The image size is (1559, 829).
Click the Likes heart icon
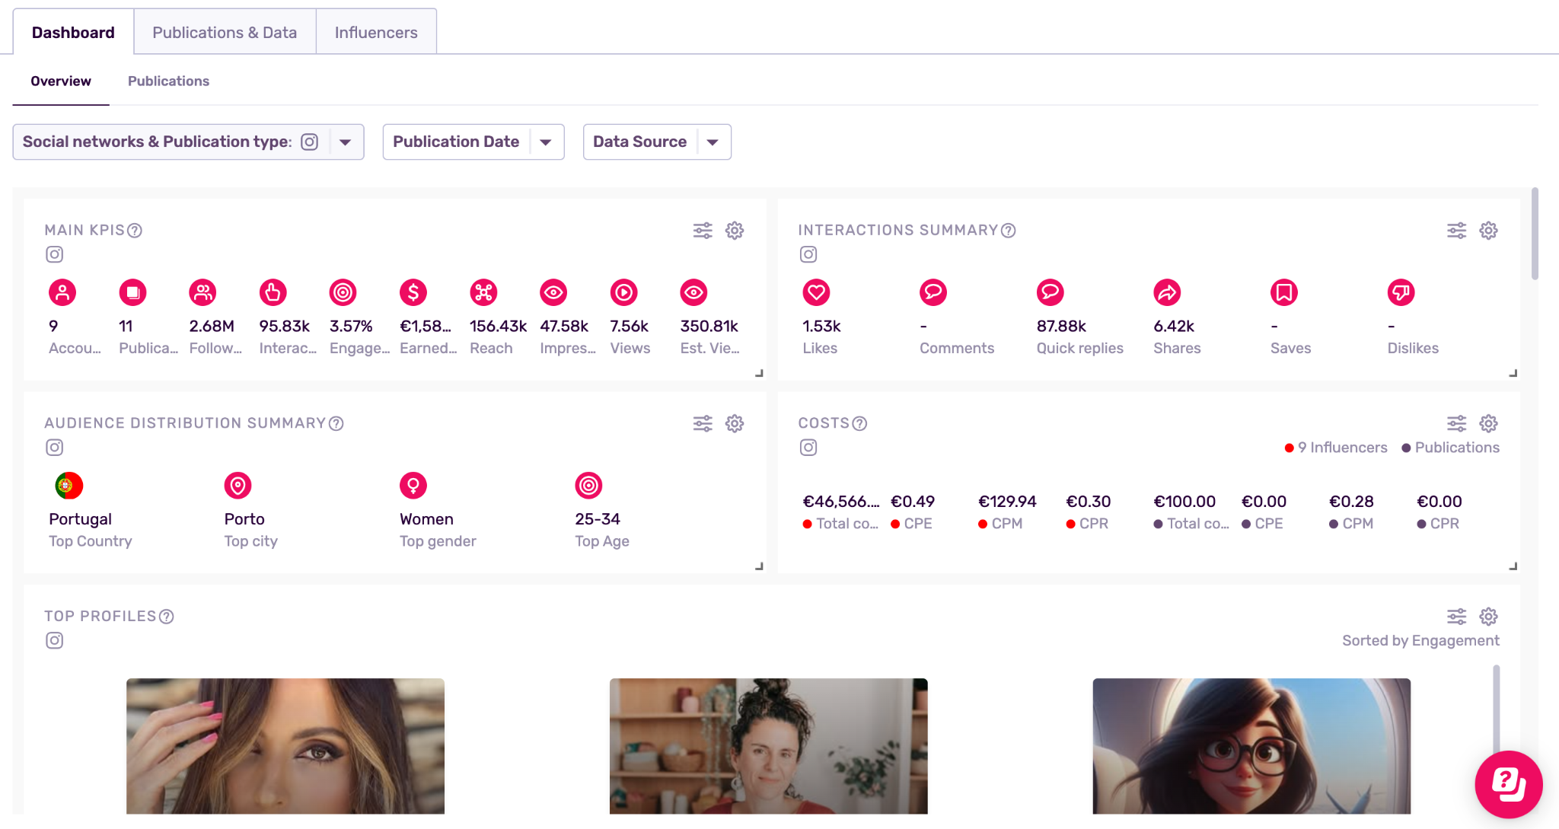pyautogui.click(x=816, y=292)
